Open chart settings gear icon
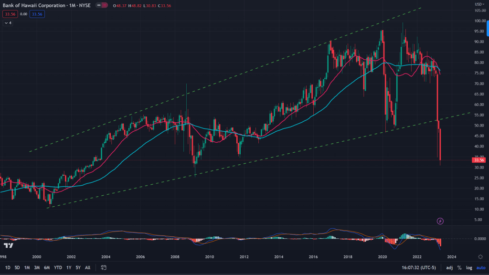 pyautogui.click(x=479, y=256)
